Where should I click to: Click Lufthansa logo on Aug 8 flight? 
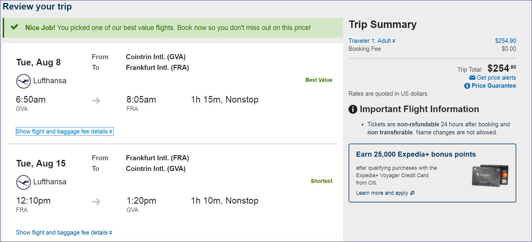[x=23, y=81]
